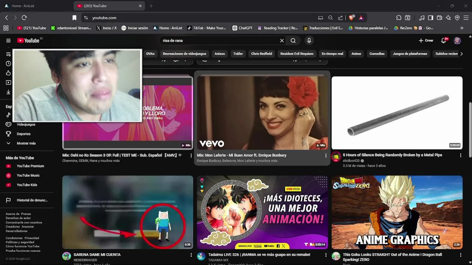Open options menu for Mon Laferte mix
The image size is (472, 265).
[x=326, y=156]
